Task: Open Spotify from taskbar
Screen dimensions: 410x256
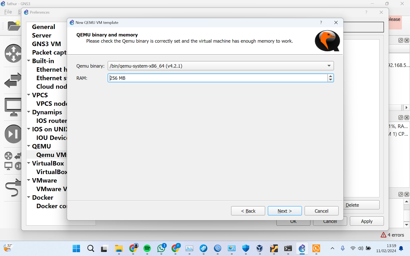Action: point(147,248)
